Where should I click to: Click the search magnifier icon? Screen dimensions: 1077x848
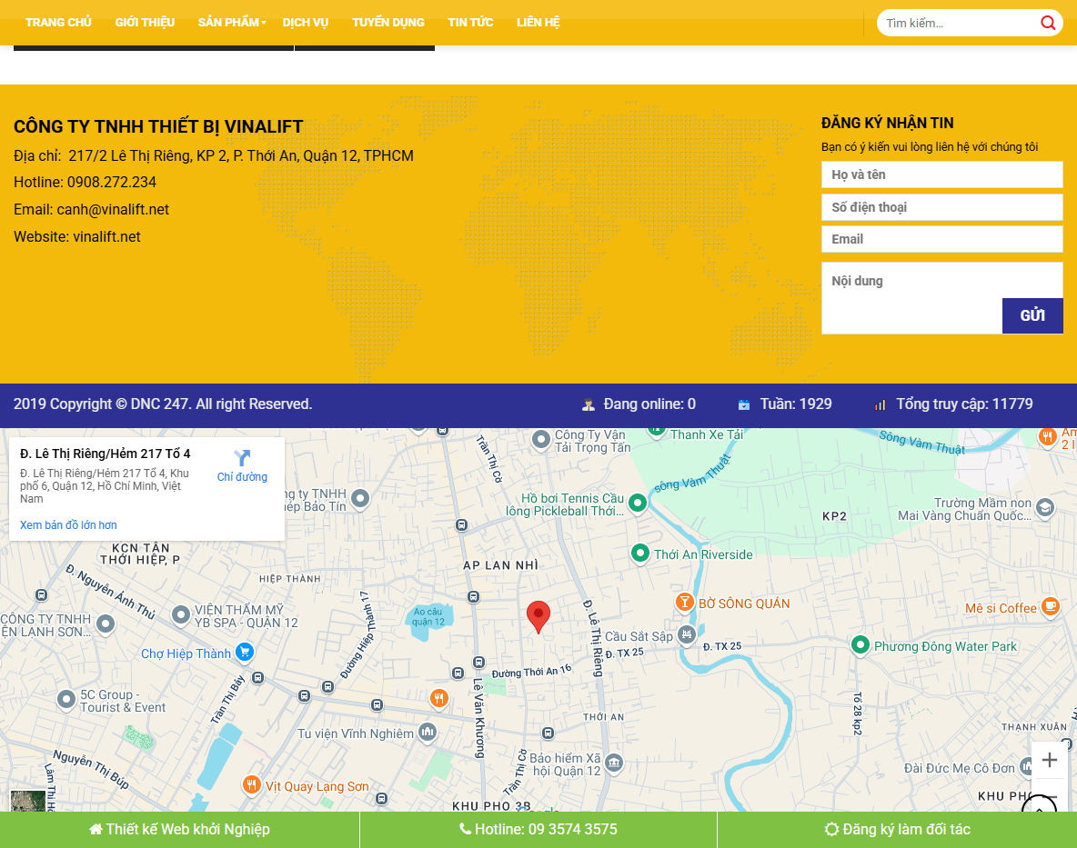[1047, 23]
